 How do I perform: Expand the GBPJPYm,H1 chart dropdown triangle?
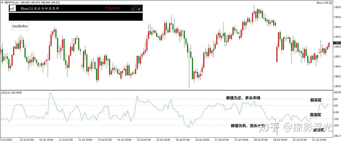click(2, 3)
